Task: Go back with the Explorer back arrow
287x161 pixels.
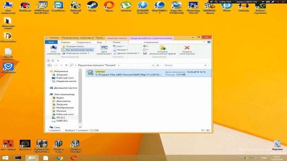Action: tap(49, 65)
